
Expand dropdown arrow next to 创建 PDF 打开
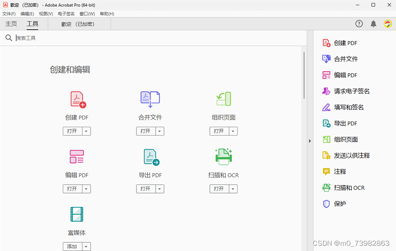(x=86, y=131)
